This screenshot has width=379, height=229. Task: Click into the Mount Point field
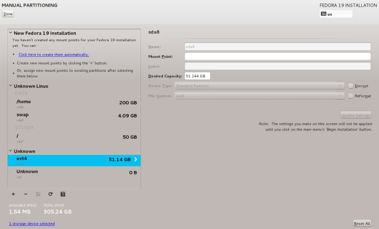coord(278,56)
